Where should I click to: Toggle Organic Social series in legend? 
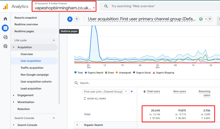(142, 73)
